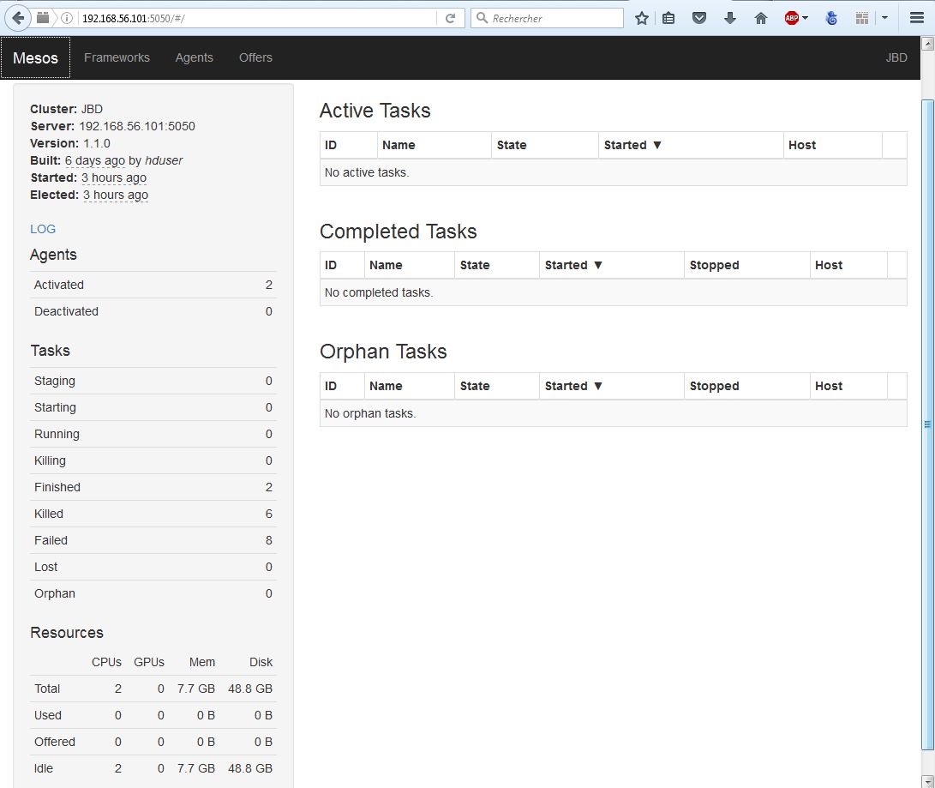
Task: Sort Active Tasks by Started column
Action: [x=632, y=145]
